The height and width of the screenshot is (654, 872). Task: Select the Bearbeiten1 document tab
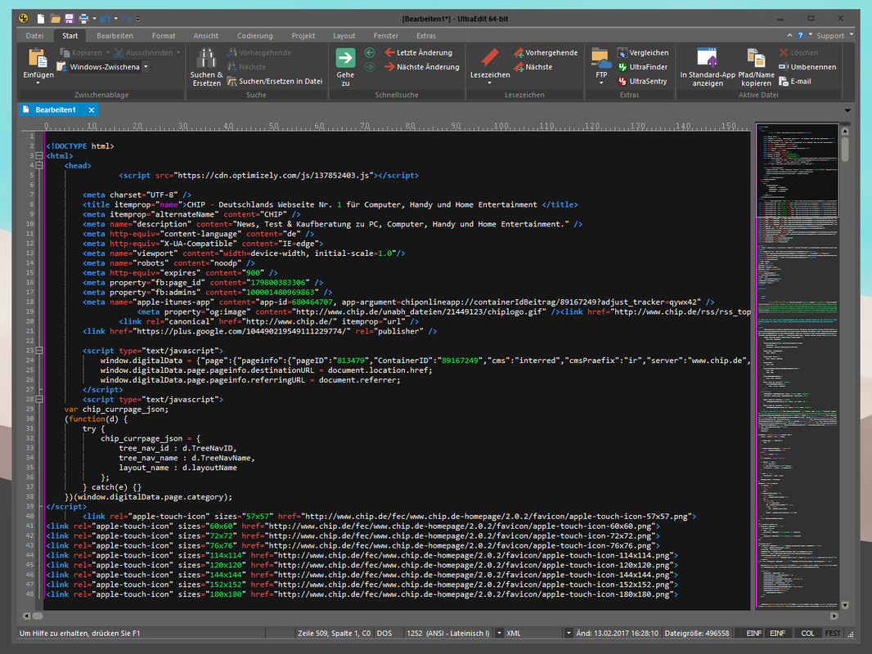click(56, 110)
